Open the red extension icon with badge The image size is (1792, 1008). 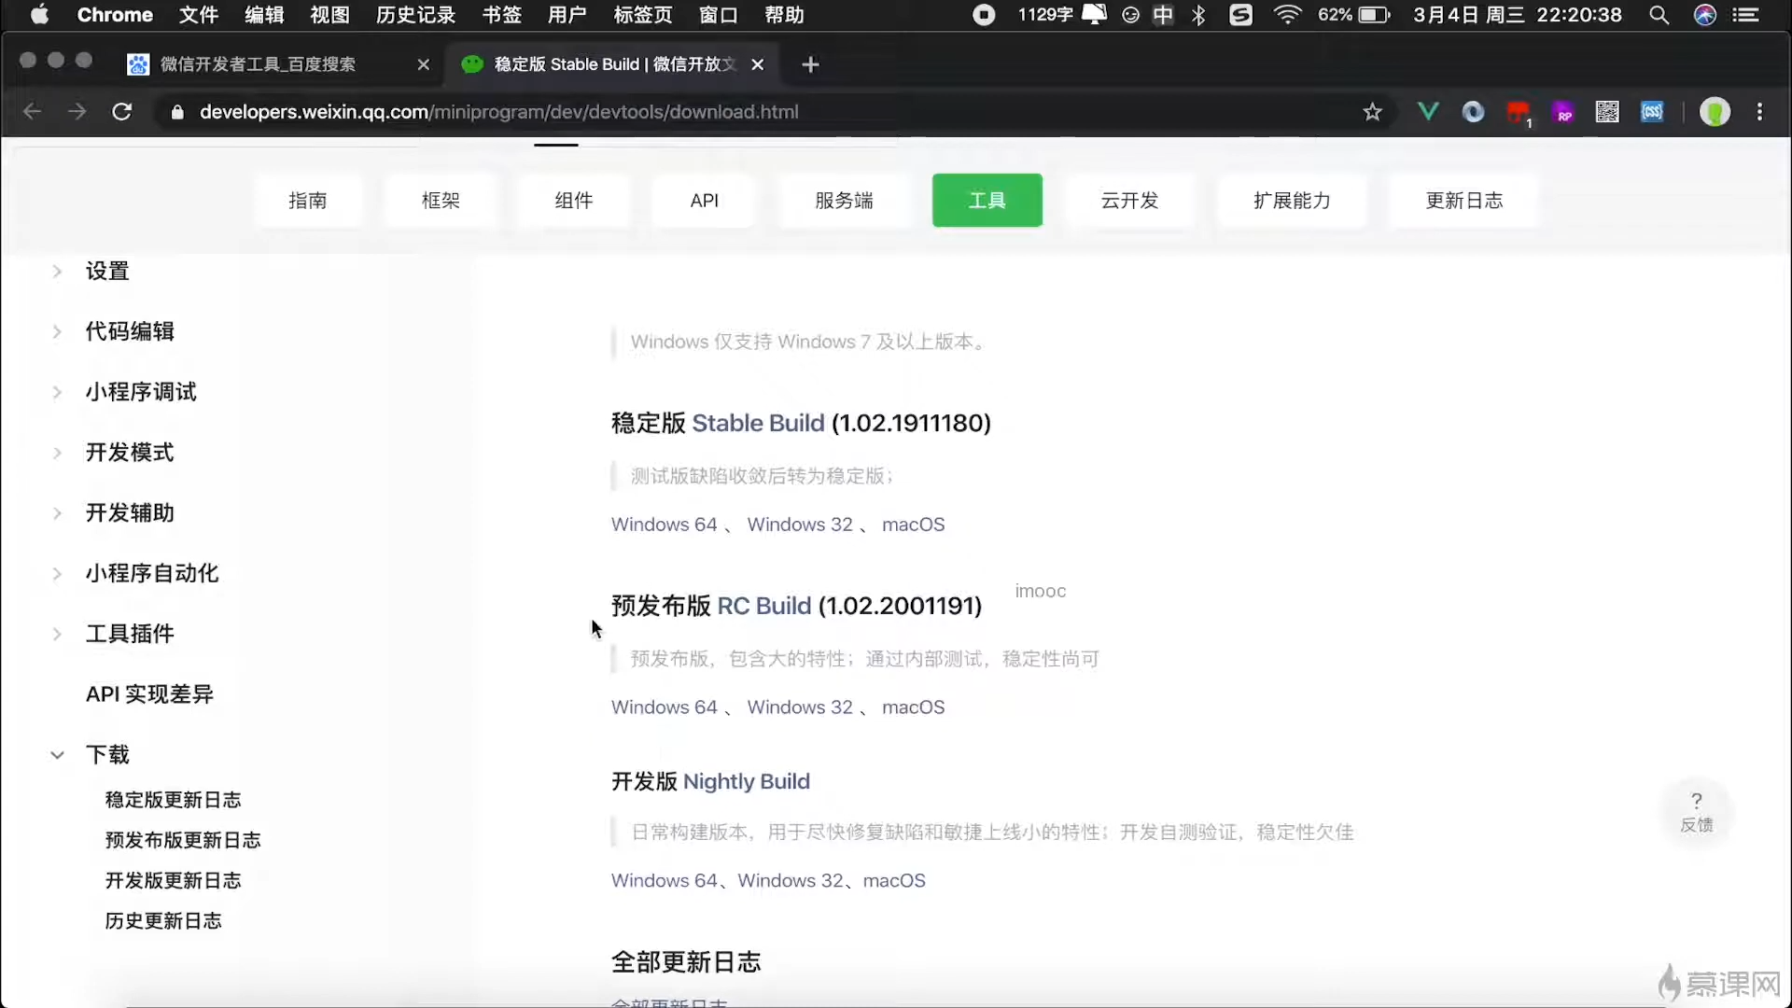1519,114
